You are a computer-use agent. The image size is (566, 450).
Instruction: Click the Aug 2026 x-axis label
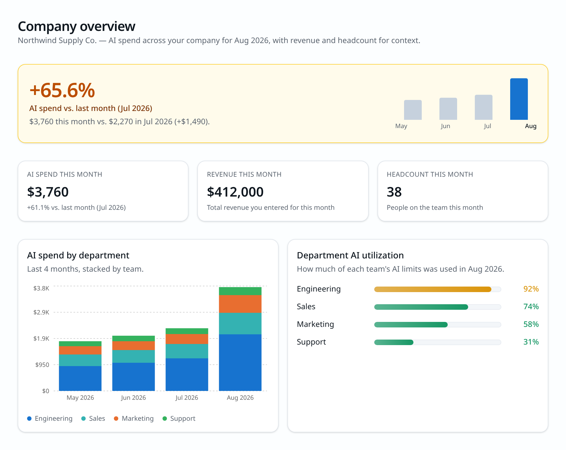pos(240,398)
